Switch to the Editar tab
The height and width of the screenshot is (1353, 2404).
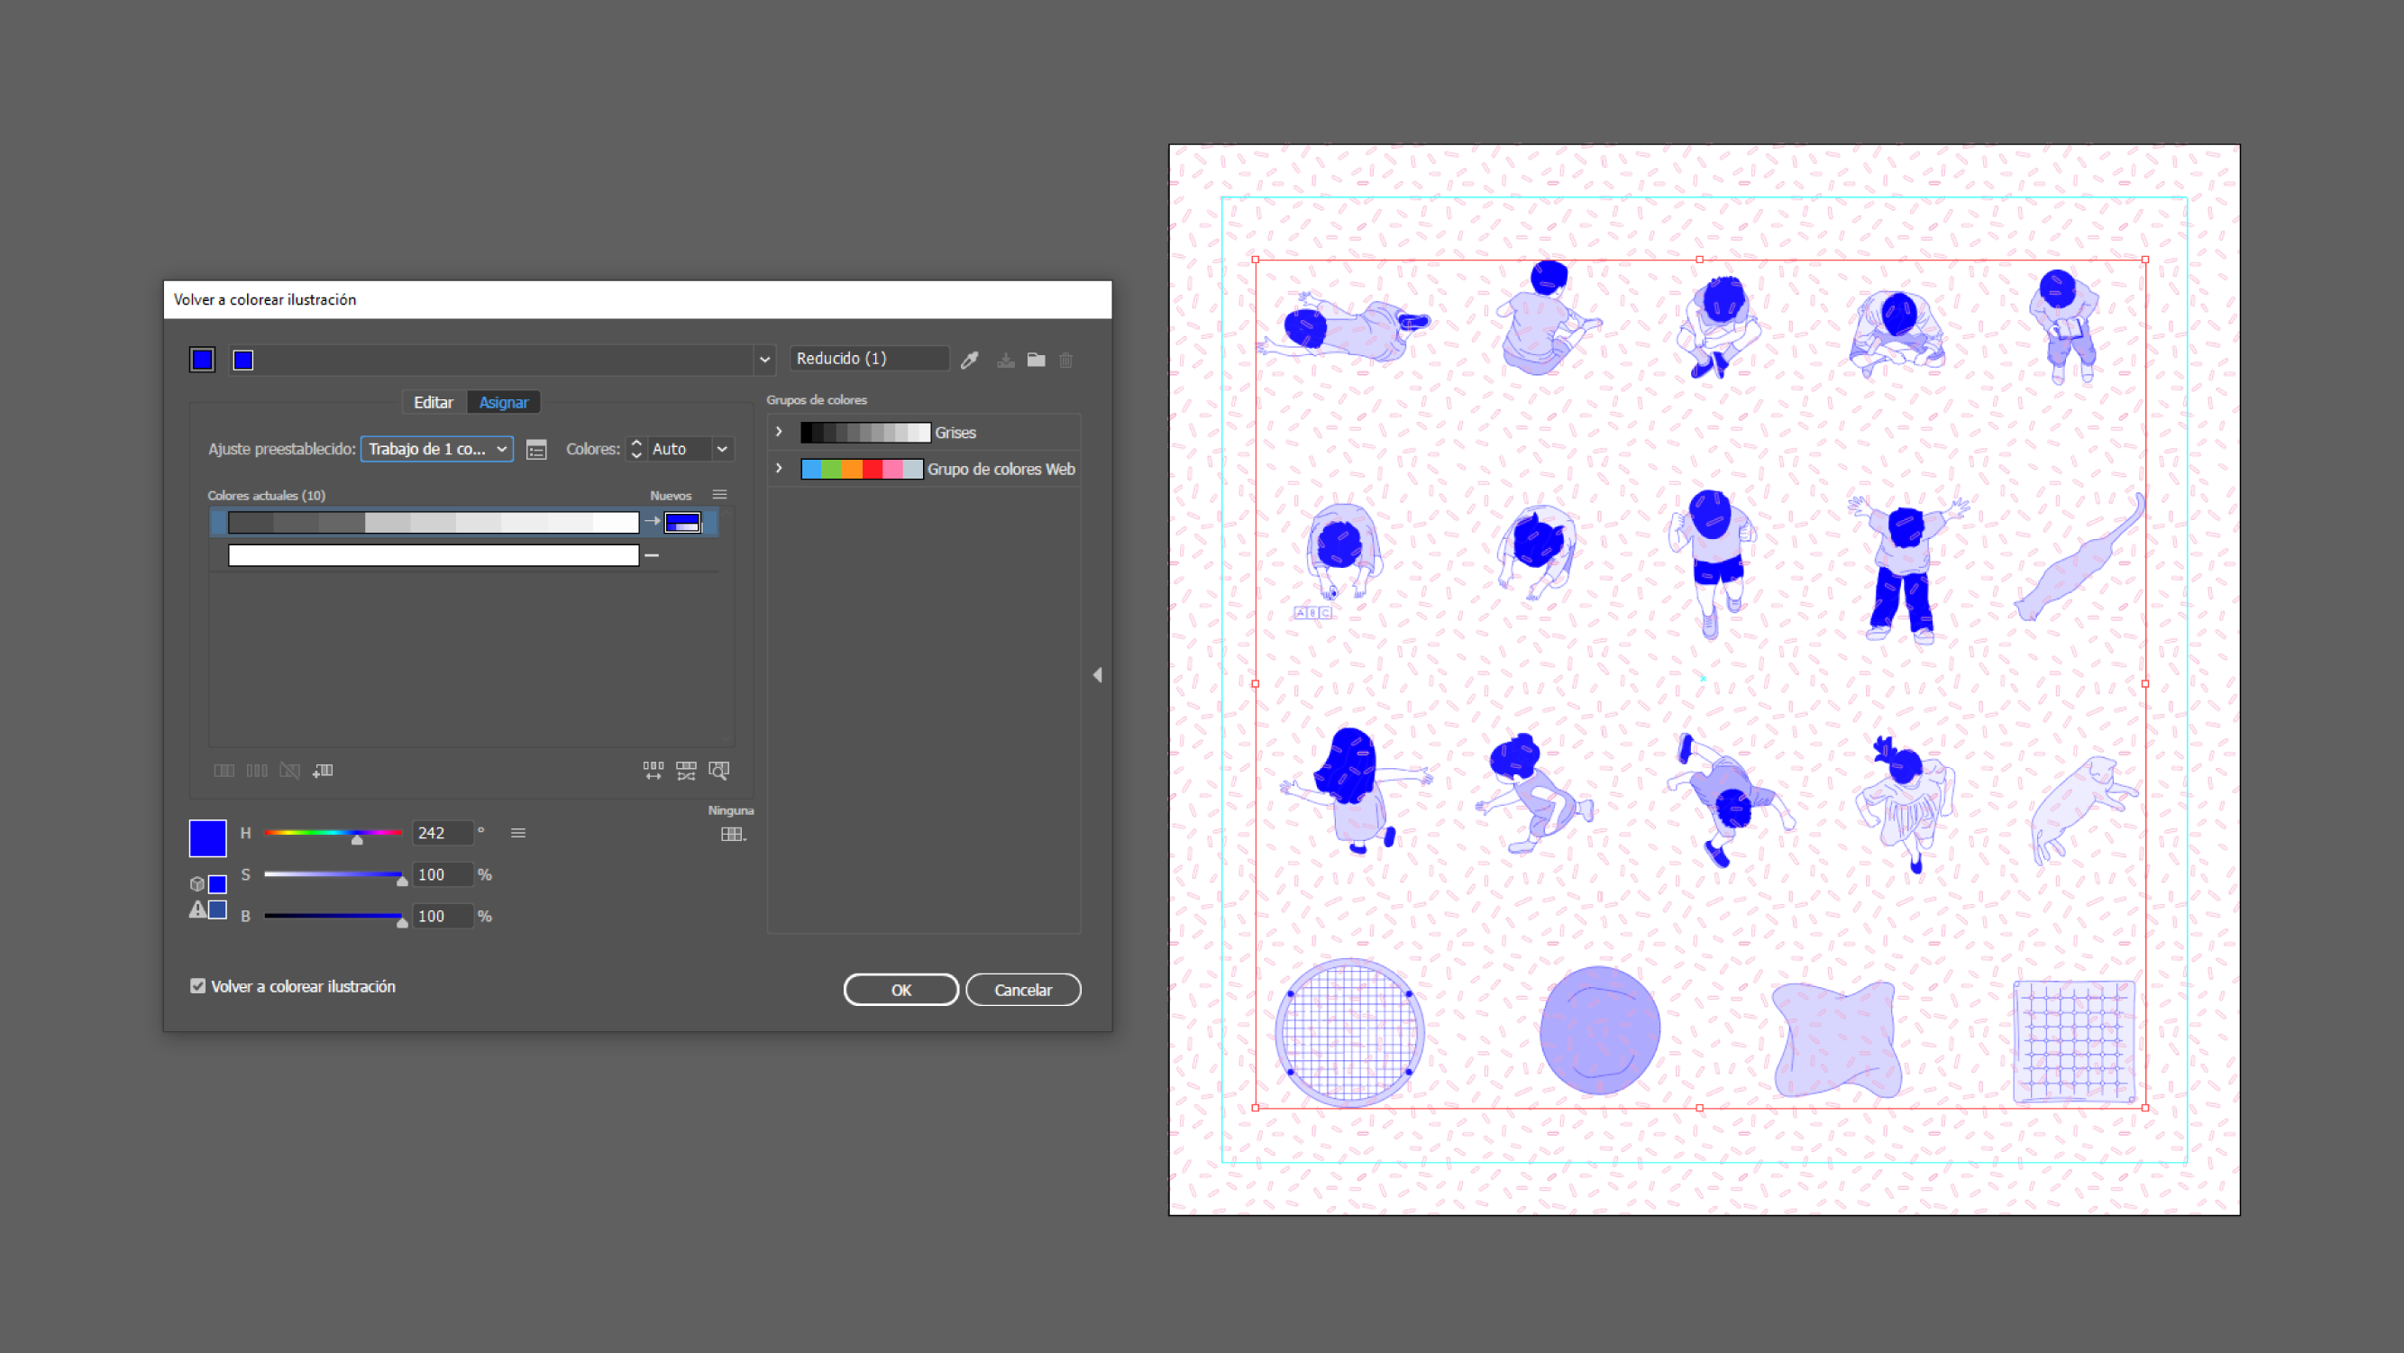[x=433, y=402]
